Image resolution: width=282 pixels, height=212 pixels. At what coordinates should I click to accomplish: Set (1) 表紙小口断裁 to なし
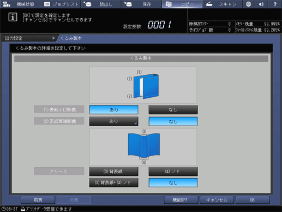(173, 110)
